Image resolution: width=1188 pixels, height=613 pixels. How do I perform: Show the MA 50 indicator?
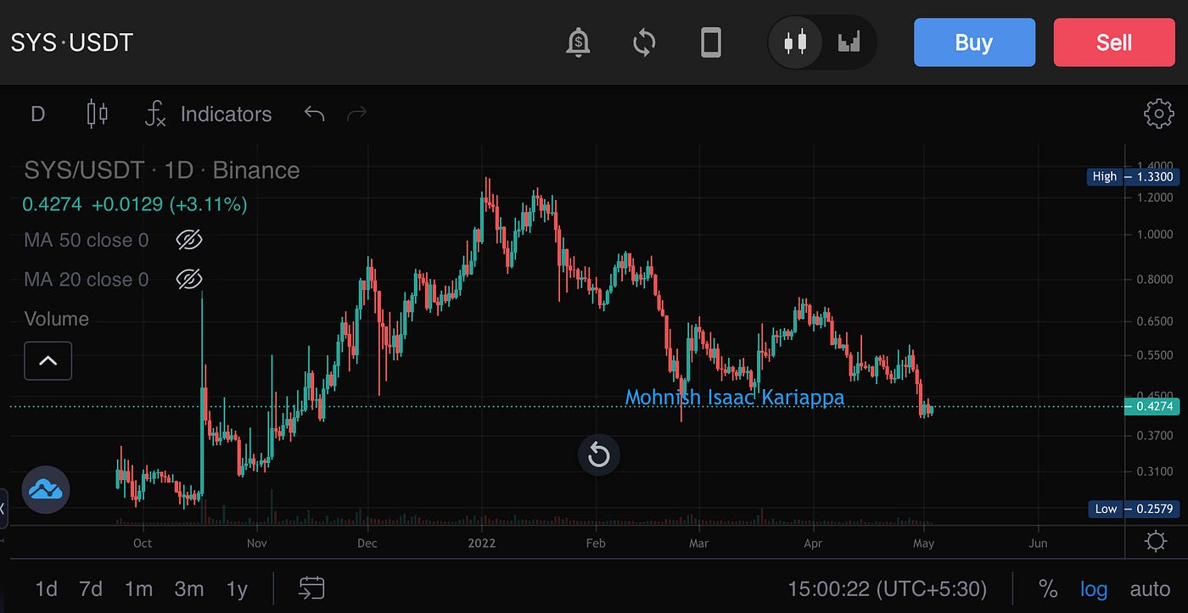pyautogui.click(x=188, y=240)
